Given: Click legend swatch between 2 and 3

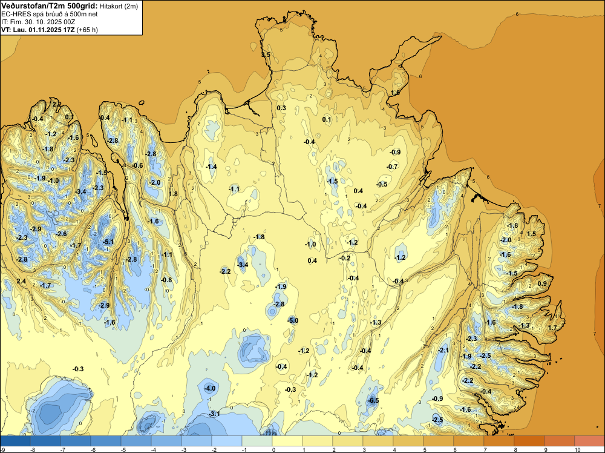Looking at the screenshot, I should tap(348, 441).
